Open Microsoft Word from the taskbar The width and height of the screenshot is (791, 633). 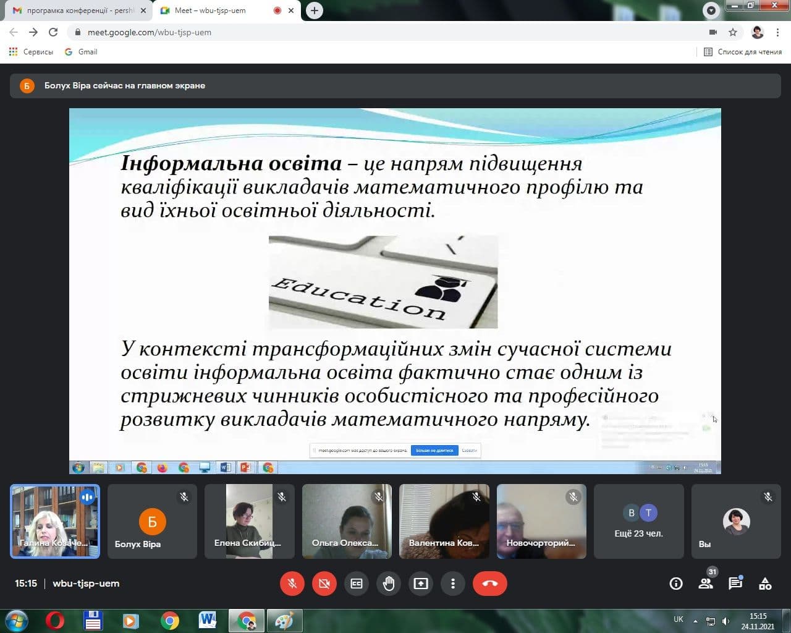(208, 620)
